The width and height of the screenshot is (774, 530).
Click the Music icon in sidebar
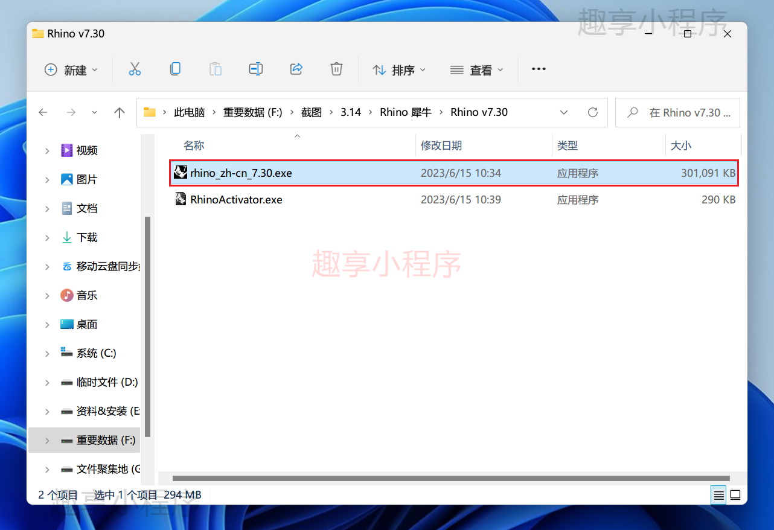(67, 295)
